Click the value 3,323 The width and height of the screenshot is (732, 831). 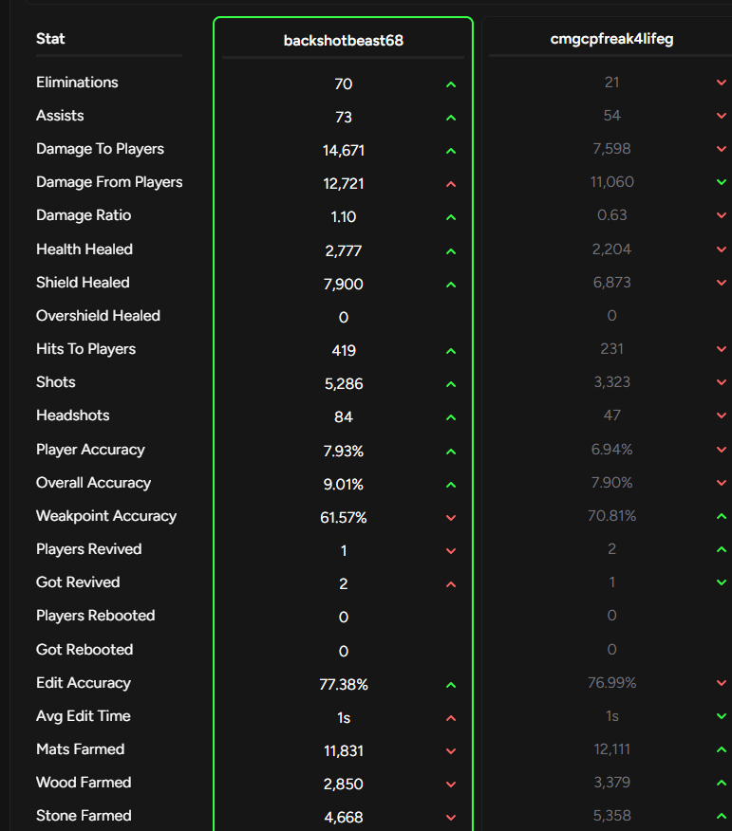pos(611,382)
